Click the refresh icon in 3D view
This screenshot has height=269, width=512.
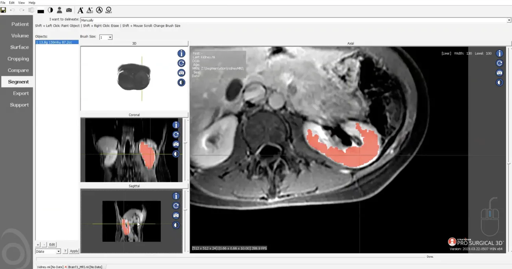pos(181,63)
